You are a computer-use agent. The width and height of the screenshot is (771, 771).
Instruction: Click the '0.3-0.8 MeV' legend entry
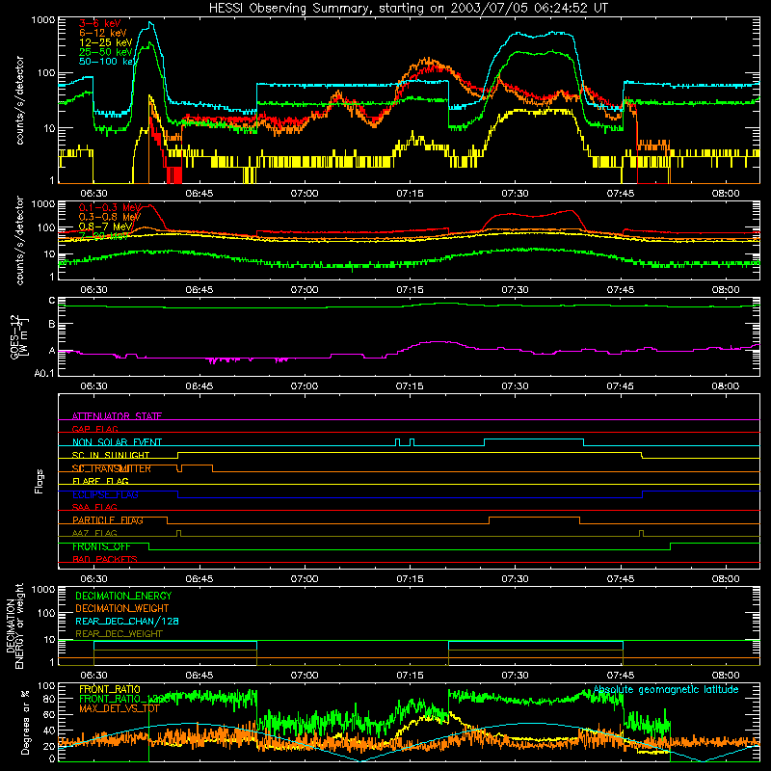point(110,217)
